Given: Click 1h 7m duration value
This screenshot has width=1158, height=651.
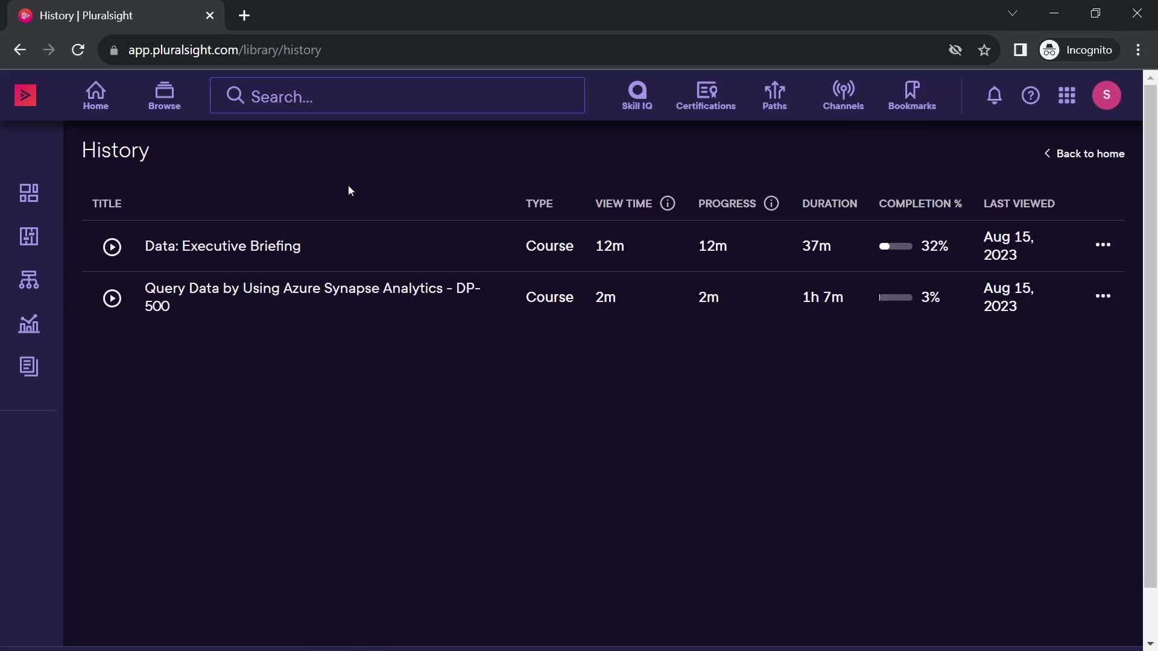Looking at the screenshot, I should coord(823,297).
